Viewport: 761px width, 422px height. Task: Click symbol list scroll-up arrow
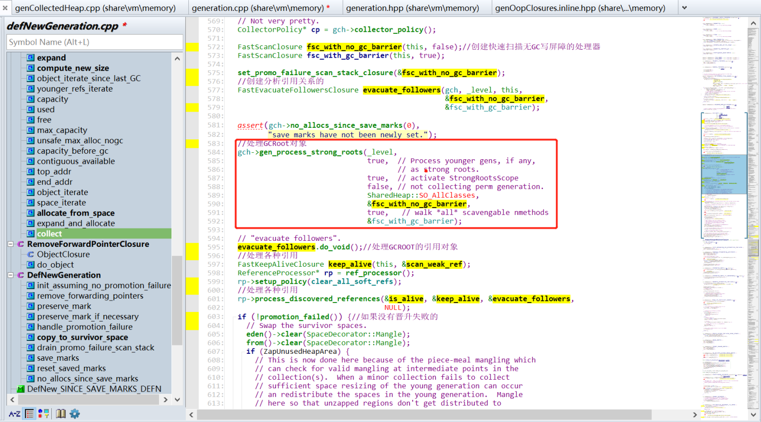[x=177, y=58]
